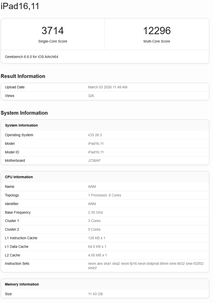Select the motherboard value J738AP
This screenshot has width=213, height=303.
pos(94,160)
